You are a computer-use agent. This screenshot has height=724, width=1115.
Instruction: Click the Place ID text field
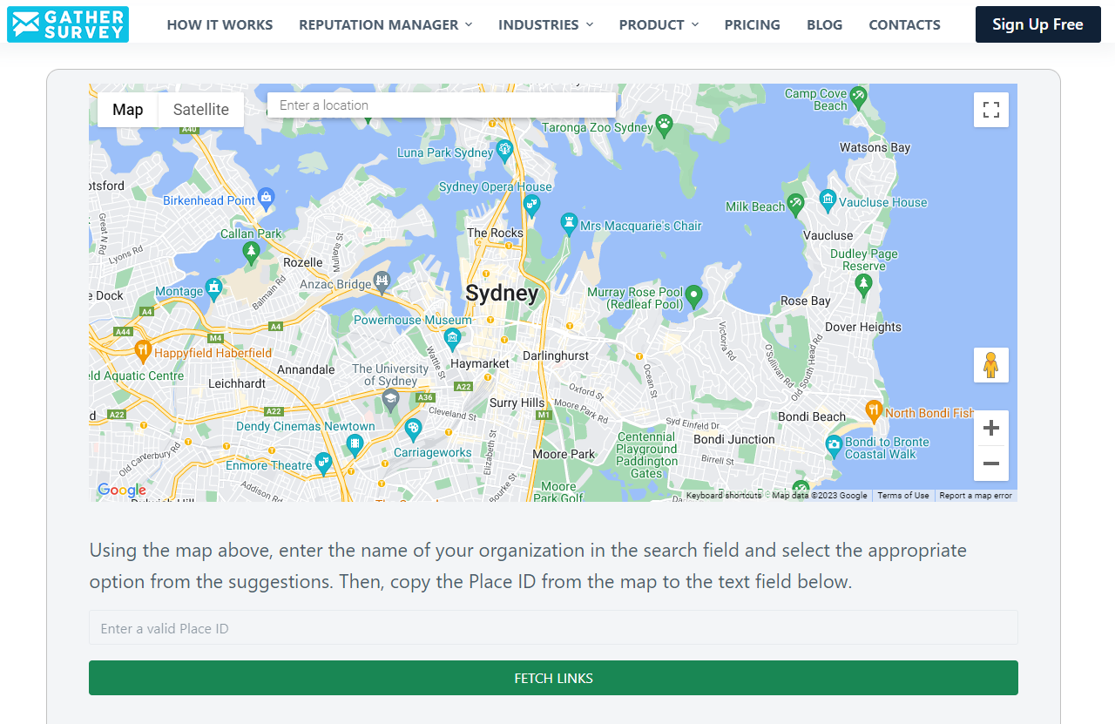click(553, 628)
